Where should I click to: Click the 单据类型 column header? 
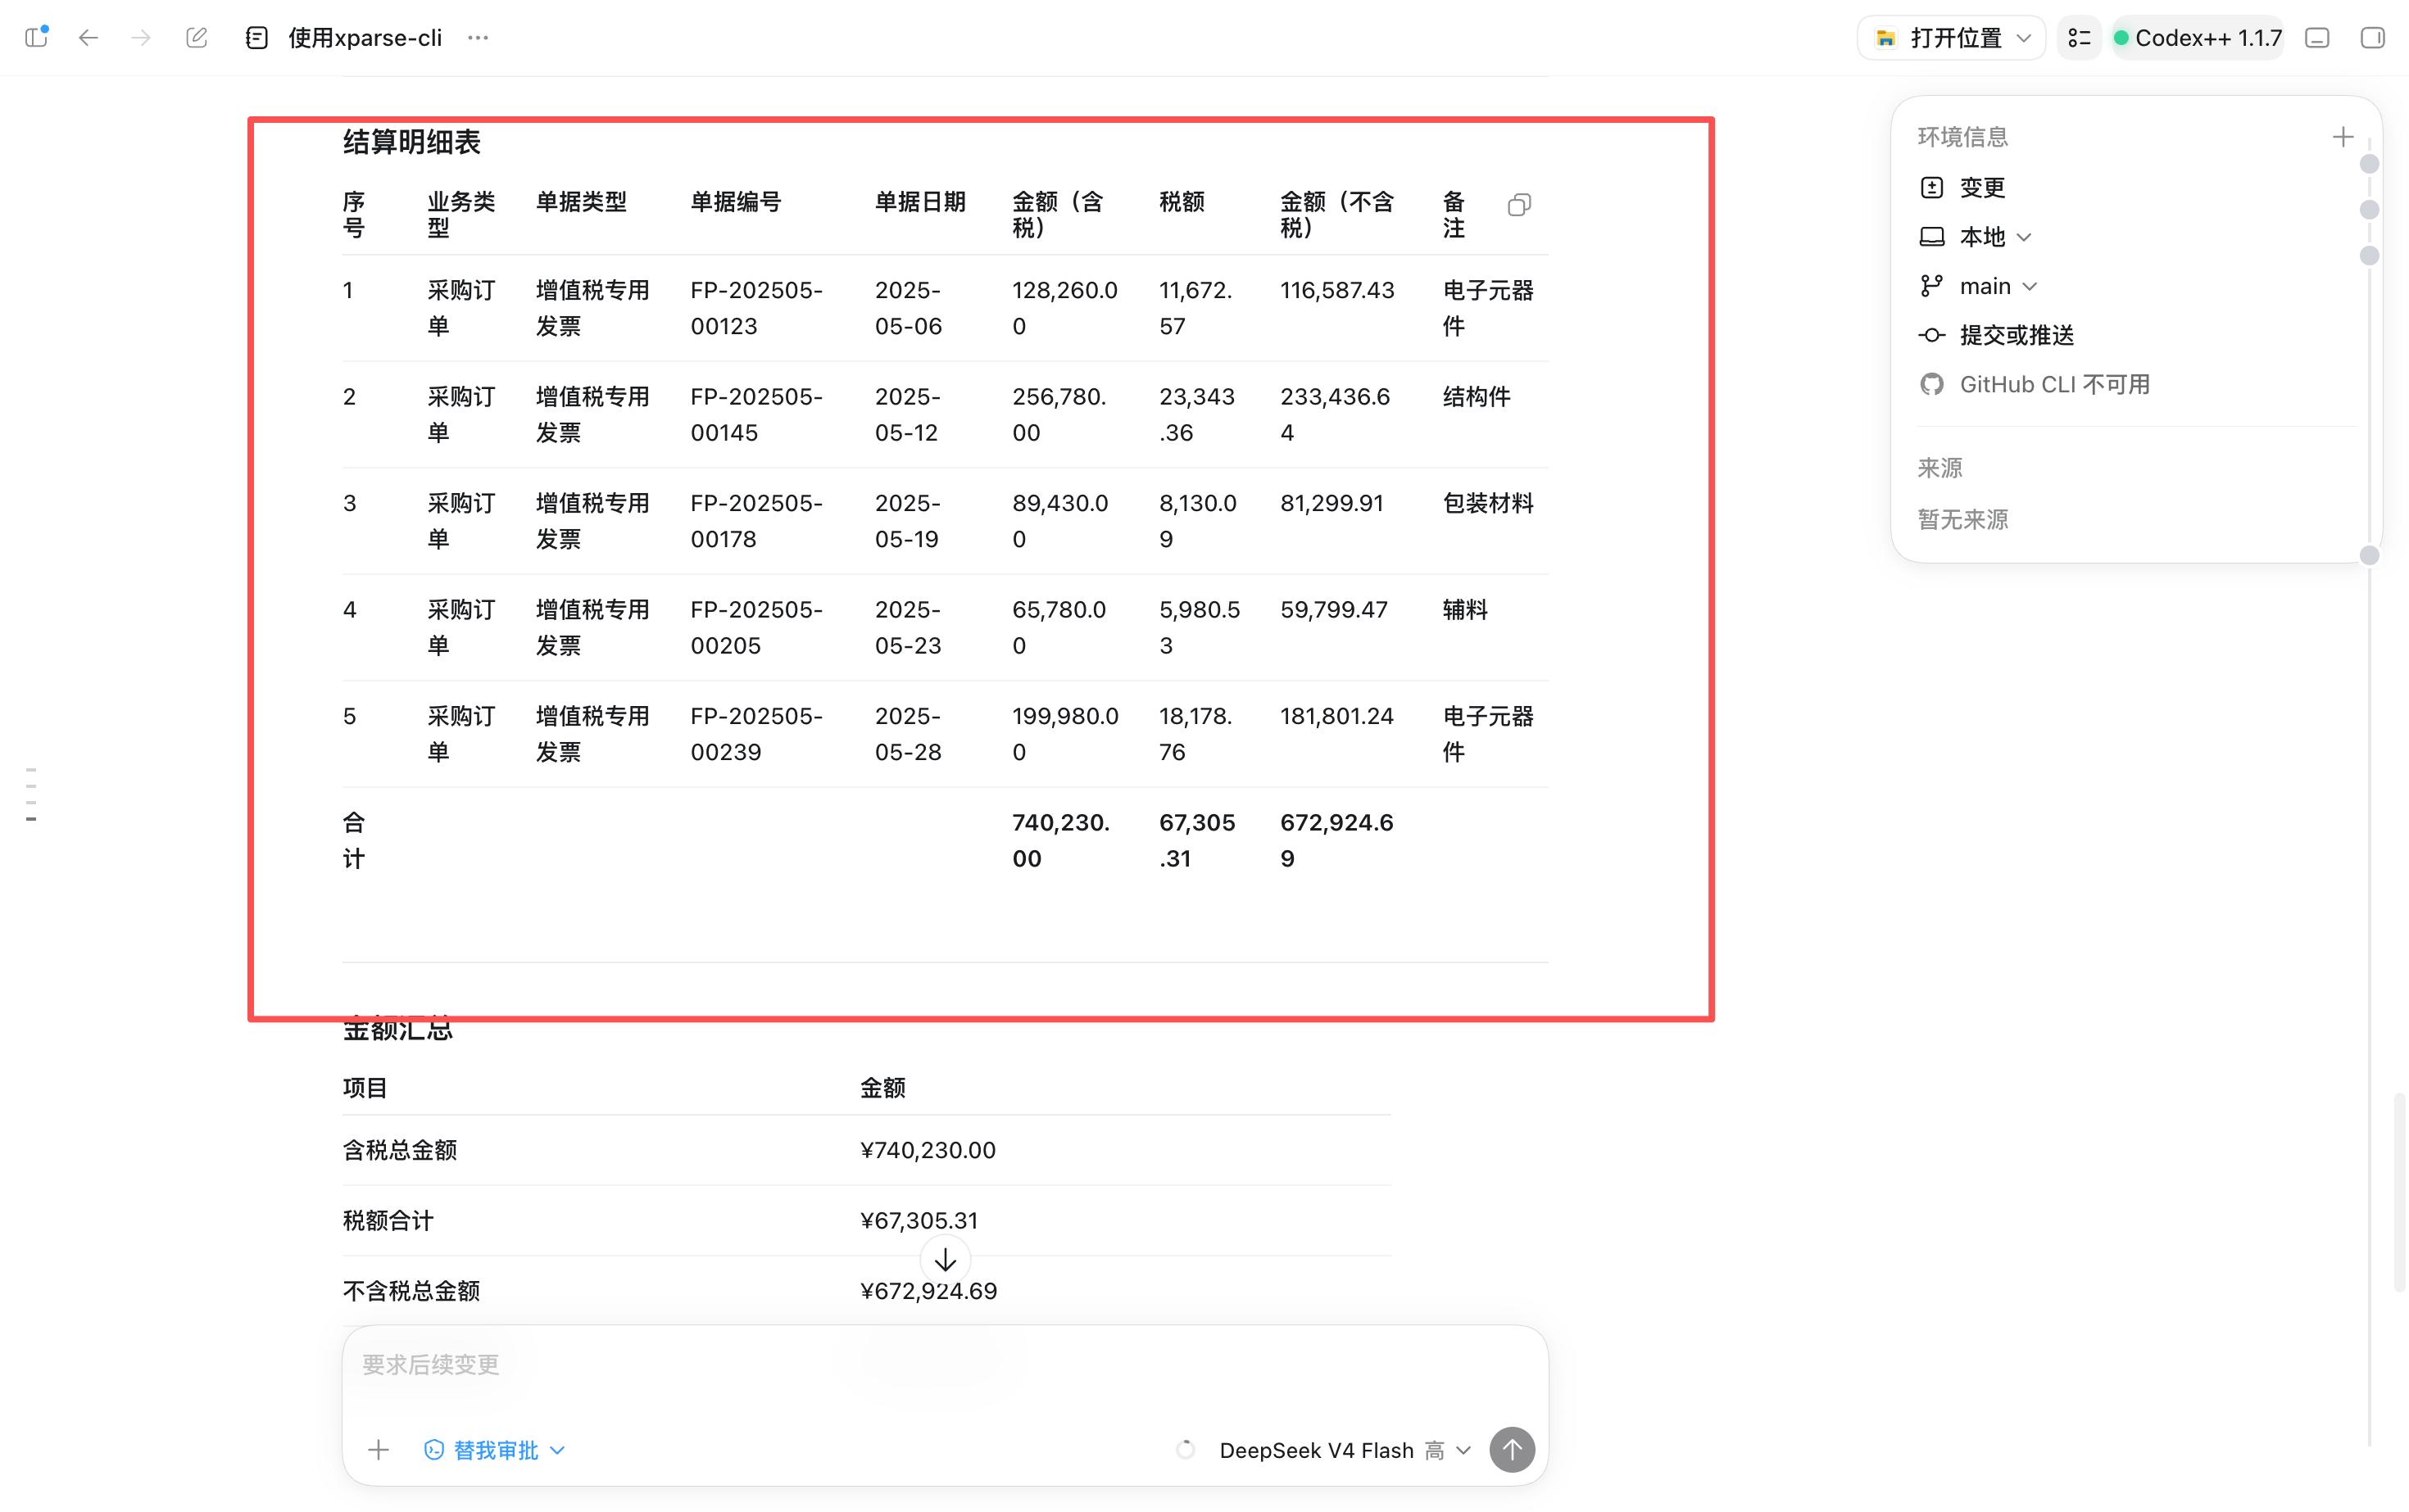[581, 202]
